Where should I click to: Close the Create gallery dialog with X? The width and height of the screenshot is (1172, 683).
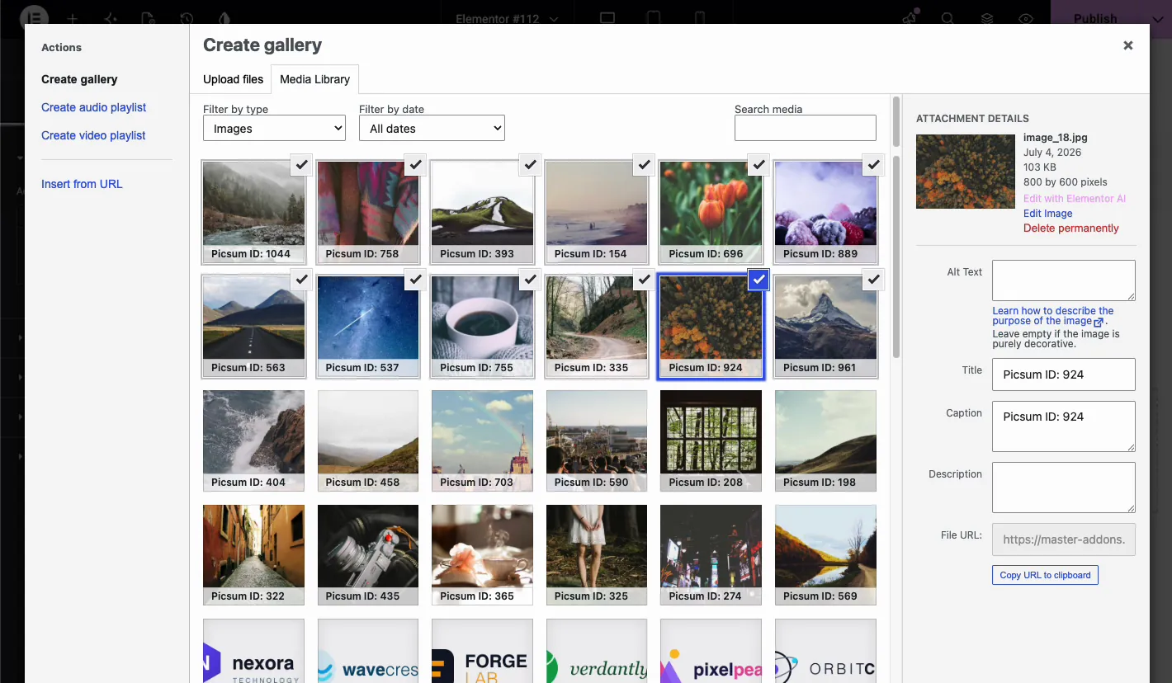click(1128, 45)
